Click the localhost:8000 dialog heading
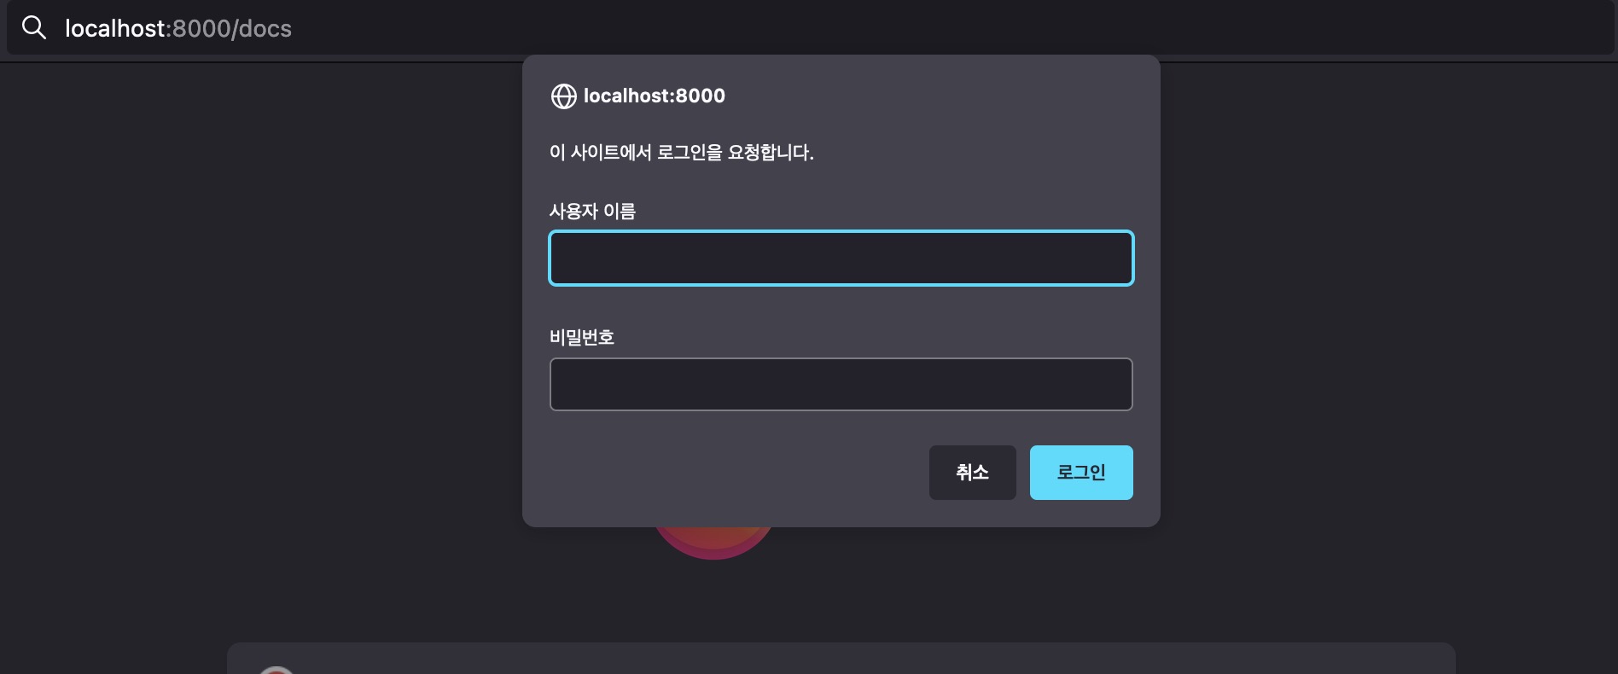The image size is (1618, 674). tap(654, 96)
